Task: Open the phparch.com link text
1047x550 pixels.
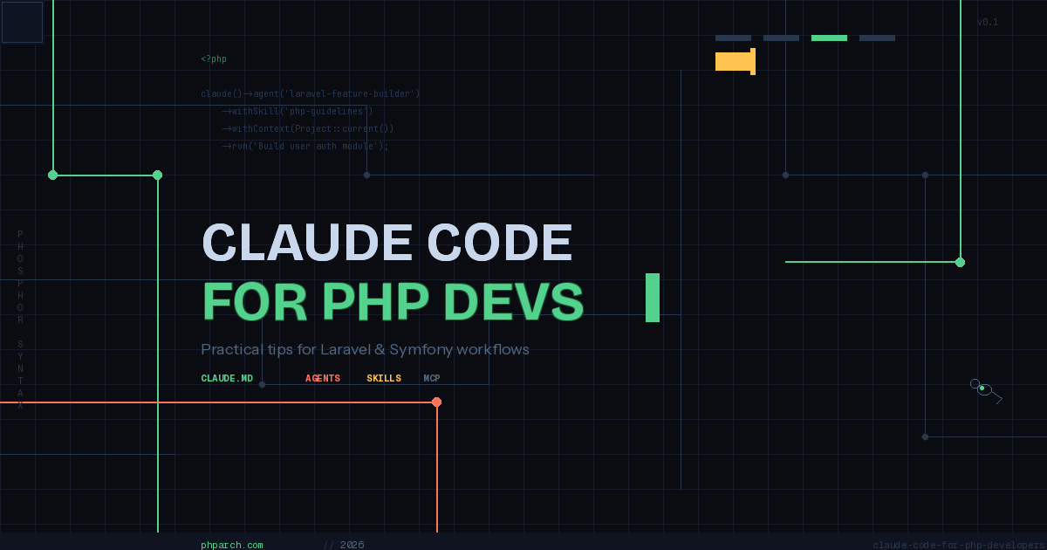Action: [232, 545]
